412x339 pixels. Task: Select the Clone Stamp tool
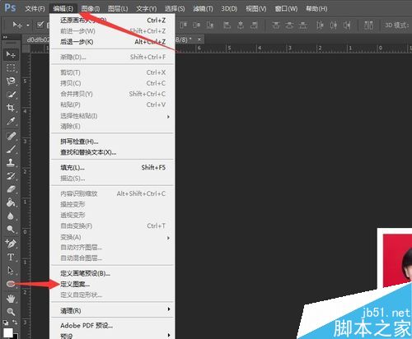11,163
